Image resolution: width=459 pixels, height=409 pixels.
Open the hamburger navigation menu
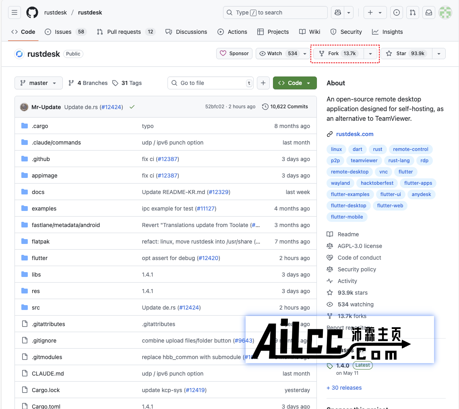pos(14,12)
